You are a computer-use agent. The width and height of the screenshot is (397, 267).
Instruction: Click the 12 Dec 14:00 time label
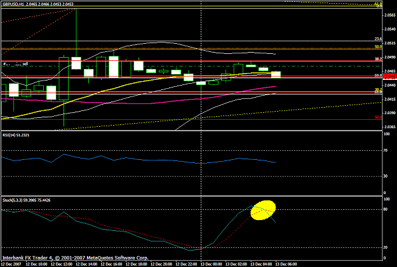click(86, 264)
